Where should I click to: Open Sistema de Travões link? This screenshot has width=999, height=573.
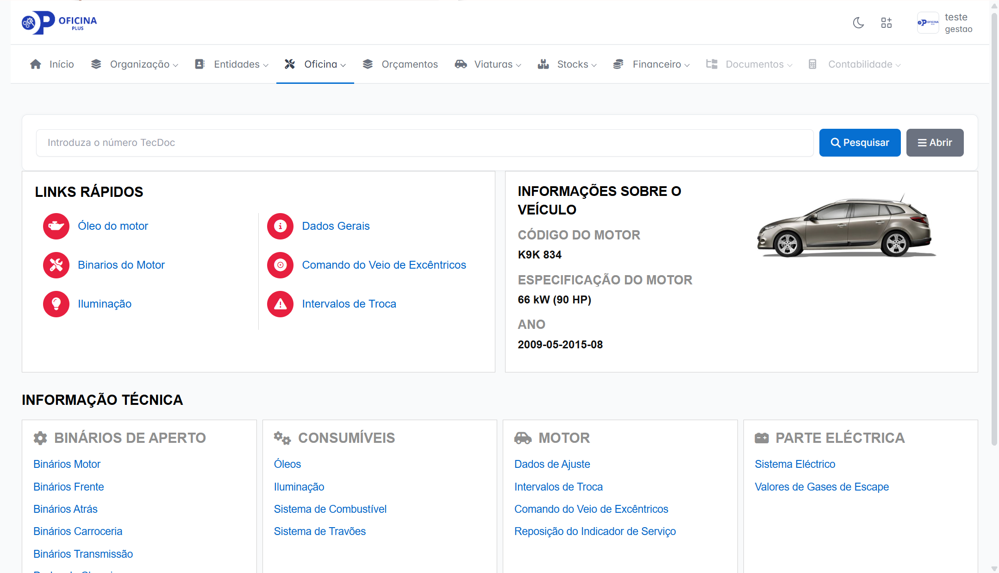pos(319,531)
